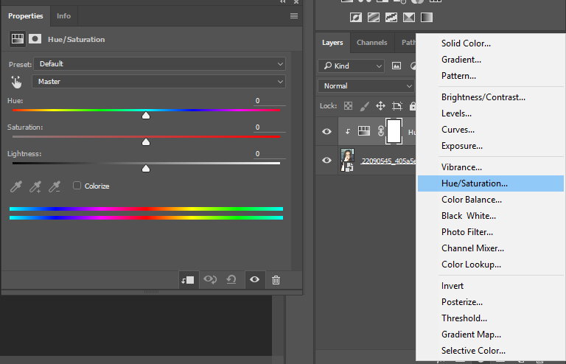
Task: Hide the 22090545 image layer
Action: pos(326,160)
